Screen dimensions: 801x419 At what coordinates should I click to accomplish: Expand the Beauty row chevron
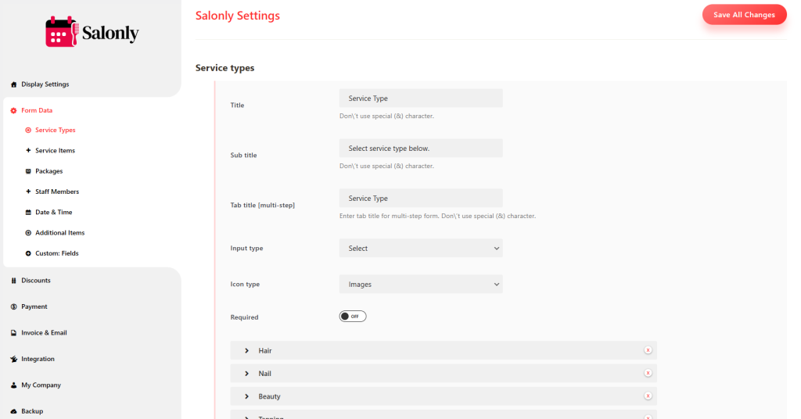(x=246, y=396)
